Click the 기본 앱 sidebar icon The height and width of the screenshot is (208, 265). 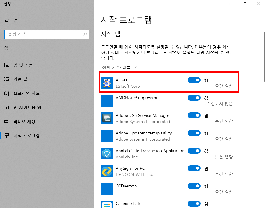[7, 79]
